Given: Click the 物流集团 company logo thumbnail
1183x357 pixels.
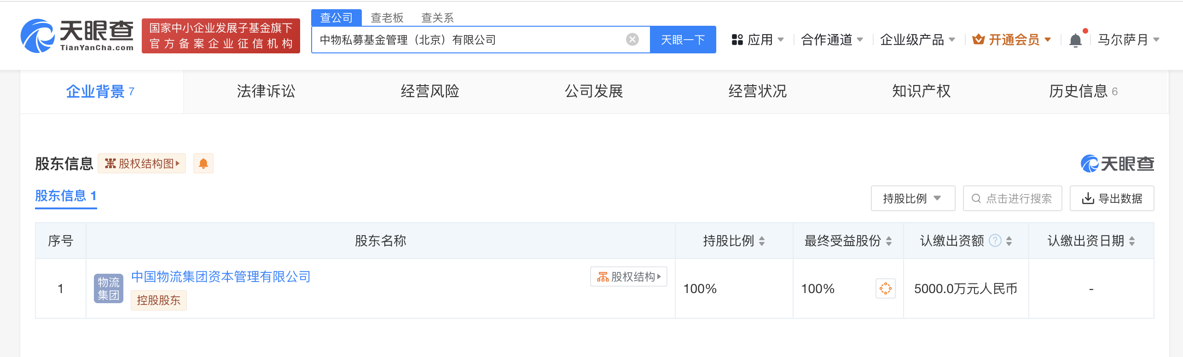Looking at the screenshot, I should pos(108,288).
